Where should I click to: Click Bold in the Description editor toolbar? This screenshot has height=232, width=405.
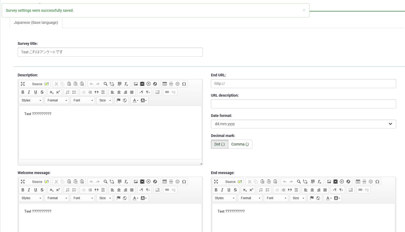(x=23, y=92)
